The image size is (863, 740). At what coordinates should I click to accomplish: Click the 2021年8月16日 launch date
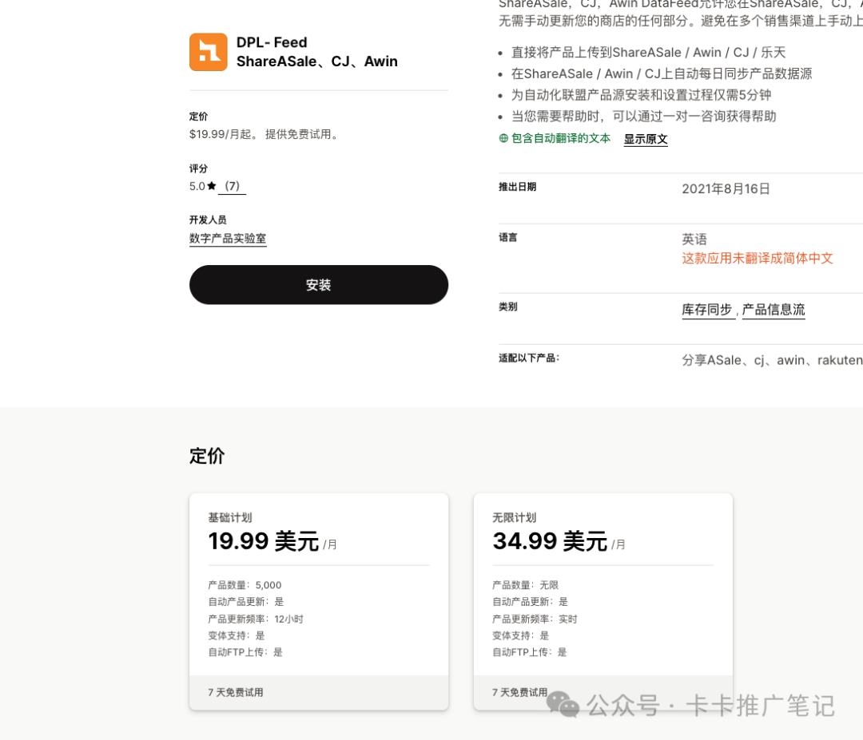point(726,188)
